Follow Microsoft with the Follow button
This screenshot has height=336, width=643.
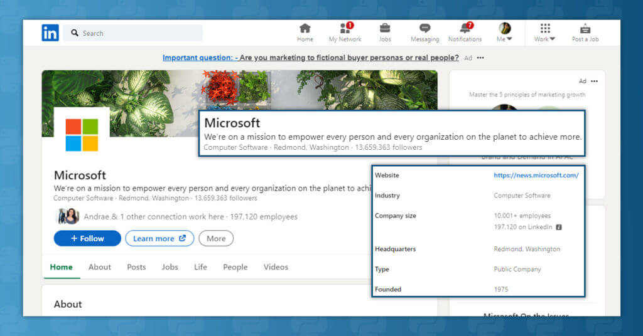point(87,238)
